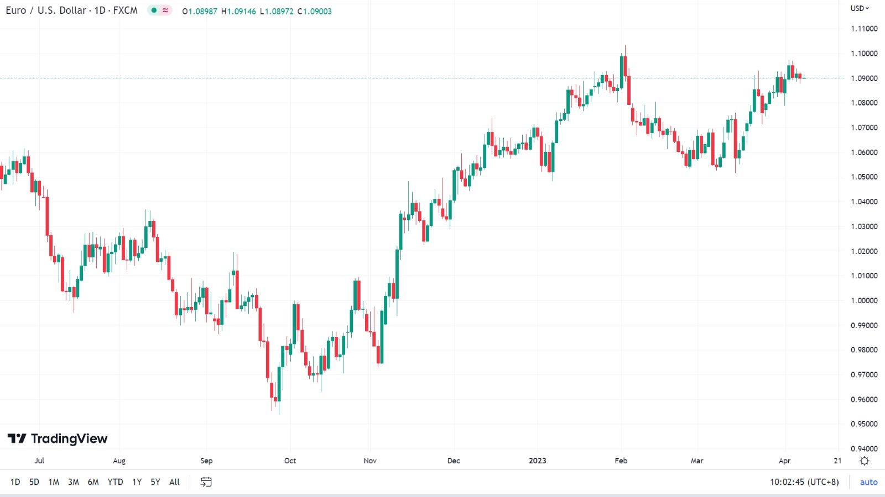
Task: Click the Sep label on time axis
Action: [x=206, y=461]
